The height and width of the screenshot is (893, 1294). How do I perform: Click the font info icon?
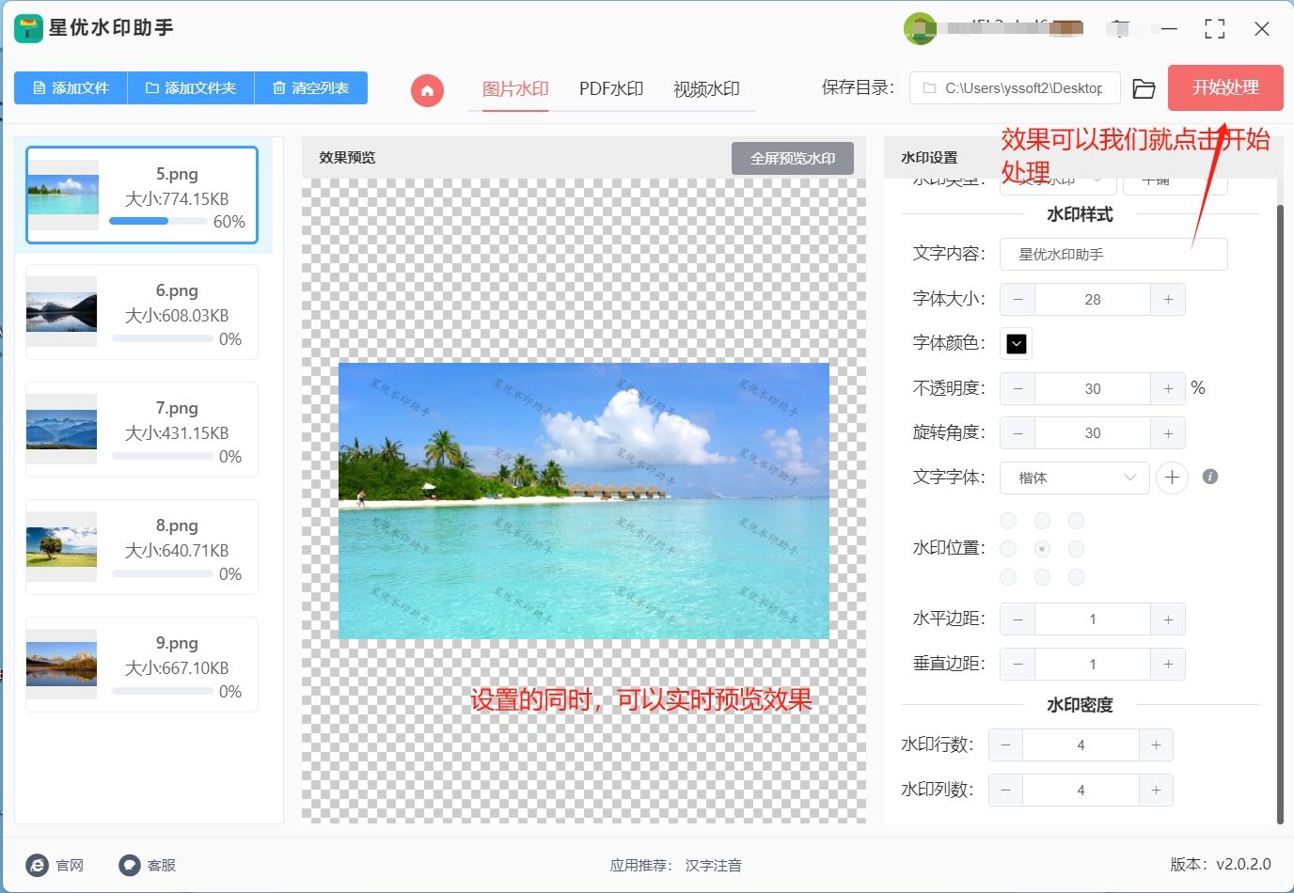pyautogui.click(x=1210, y=477)
